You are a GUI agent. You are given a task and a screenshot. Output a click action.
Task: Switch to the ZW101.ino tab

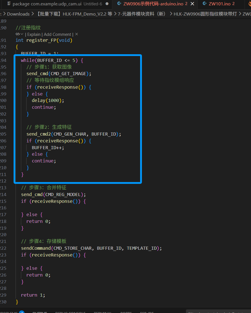click(x=219, y=4)
